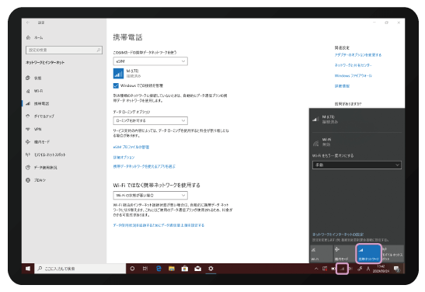Launch Microsoft Edge from the taskbar
Viewport: 425px width, 292px height.
[x=159, y=269]
